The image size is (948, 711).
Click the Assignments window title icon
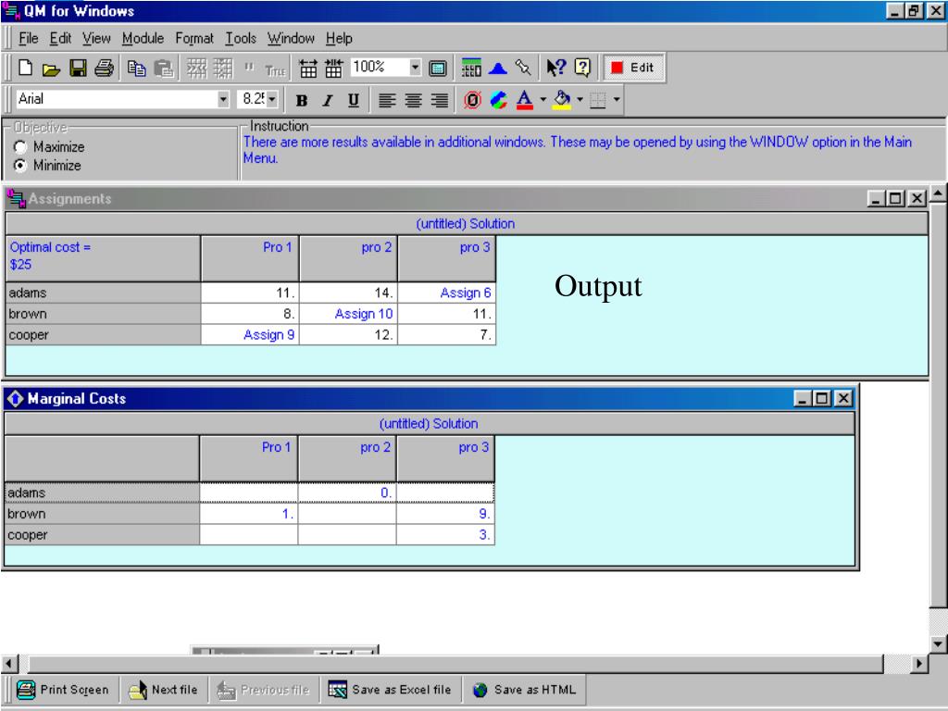[x=16, y=198]
